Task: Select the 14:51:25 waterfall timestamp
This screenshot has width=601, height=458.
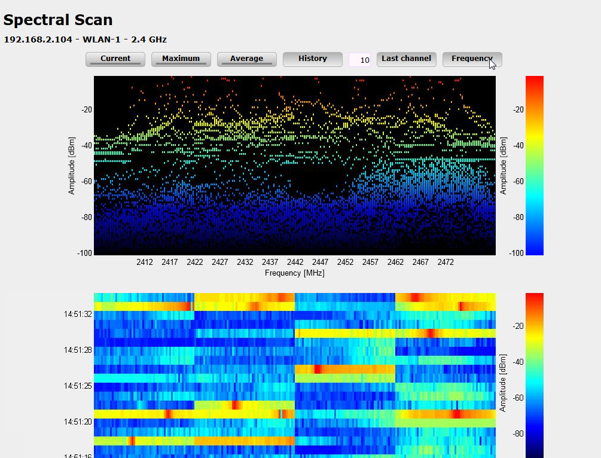Action: (78, 386)
